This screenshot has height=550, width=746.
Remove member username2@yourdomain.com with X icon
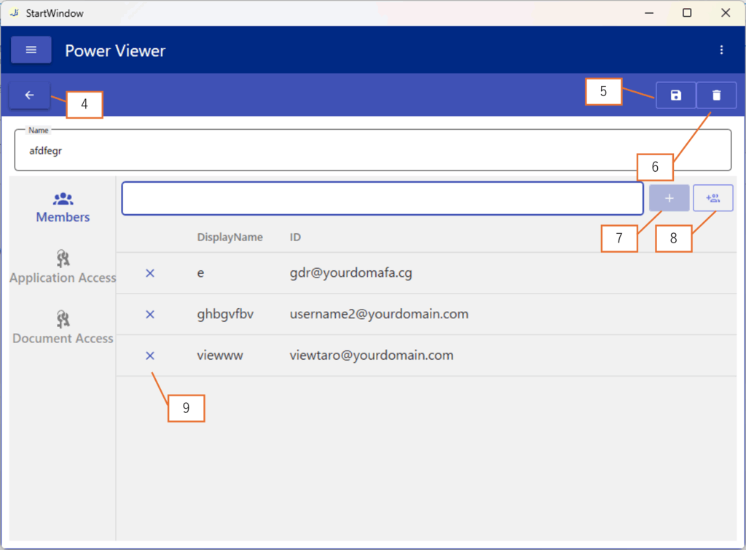pyautogui.click(x=150, y=315)
